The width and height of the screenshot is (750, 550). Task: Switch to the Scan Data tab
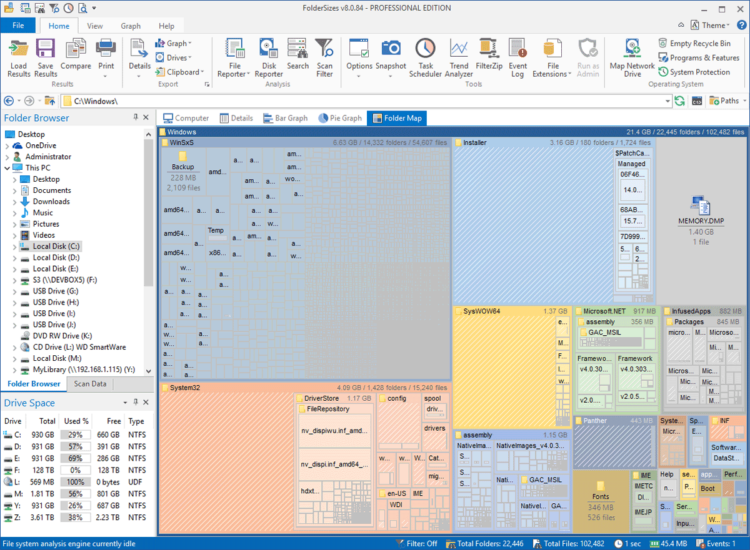[91, 384]
